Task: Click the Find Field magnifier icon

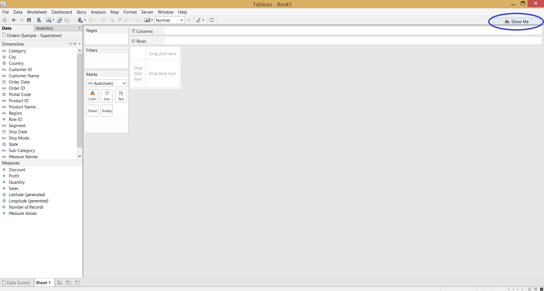Action: 75,44
